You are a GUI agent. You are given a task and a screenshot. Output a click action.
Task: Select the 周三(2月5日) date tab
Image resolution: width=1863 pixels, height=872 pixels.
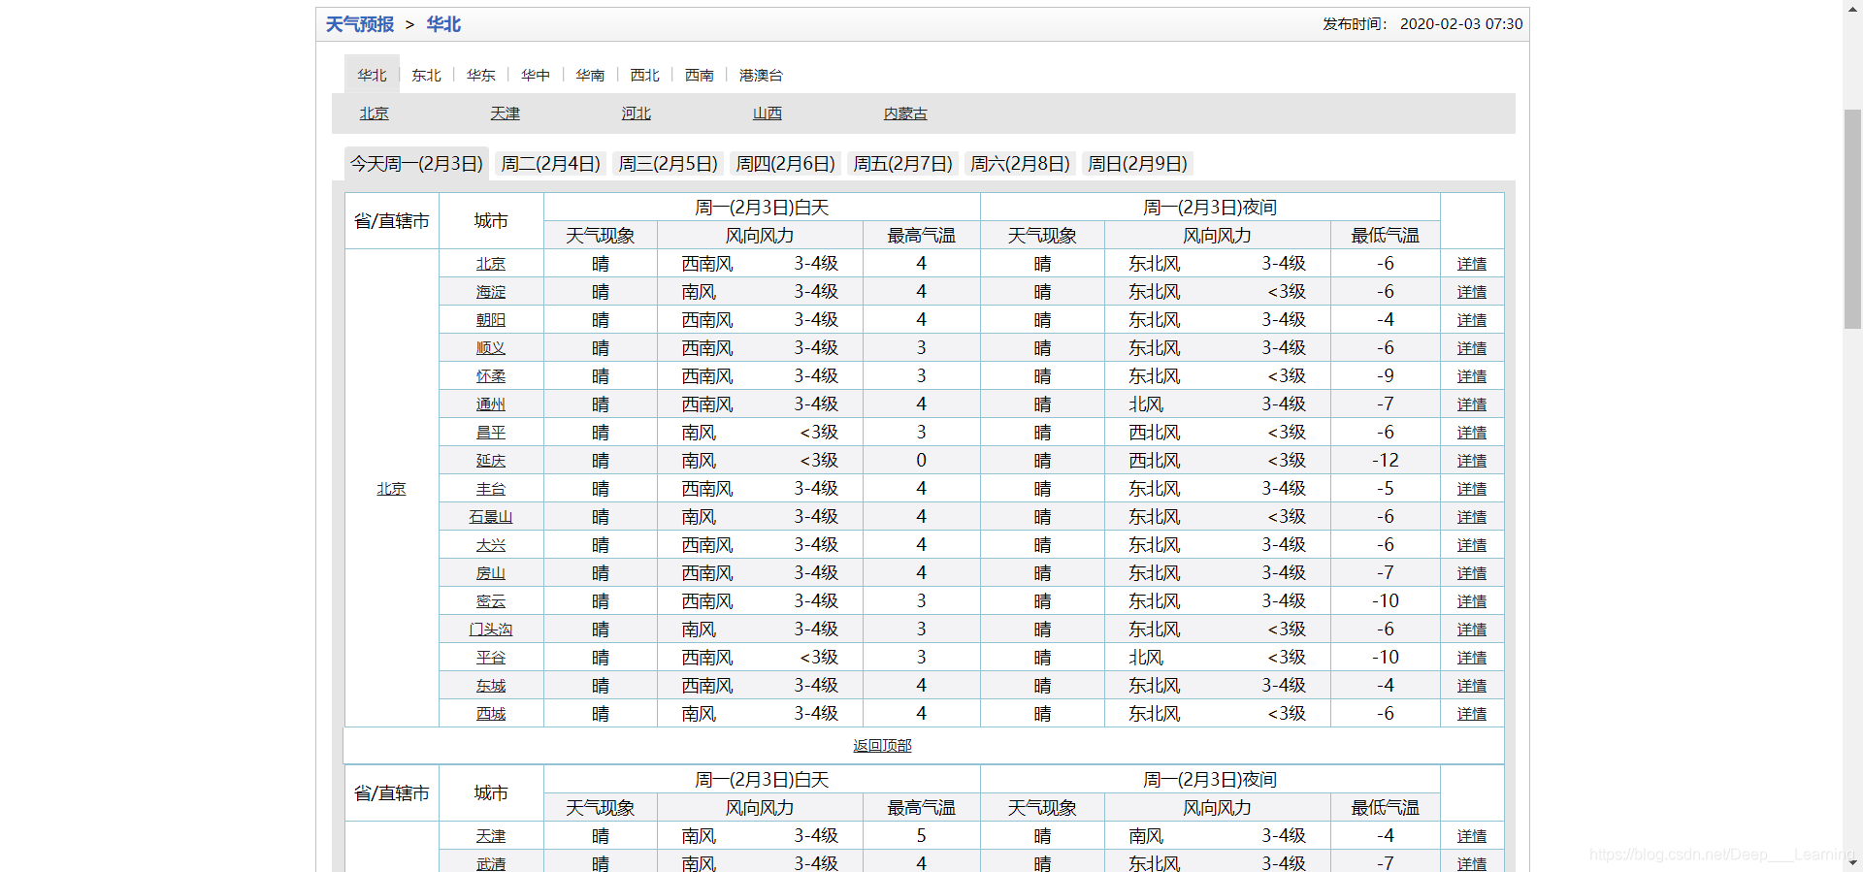tap(668, 164)
